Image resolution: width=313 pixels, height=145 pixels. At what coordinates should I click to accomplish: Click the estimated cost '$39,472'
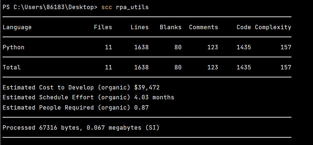147,88
